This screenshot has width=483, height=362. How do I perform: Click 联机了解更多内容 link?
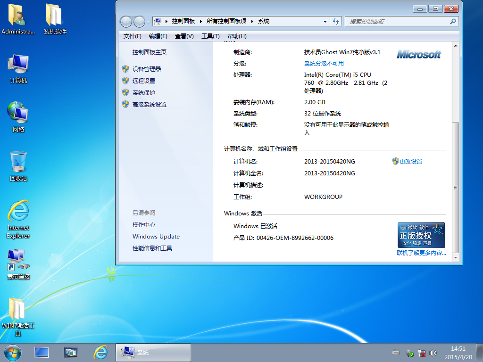[421, 253]
